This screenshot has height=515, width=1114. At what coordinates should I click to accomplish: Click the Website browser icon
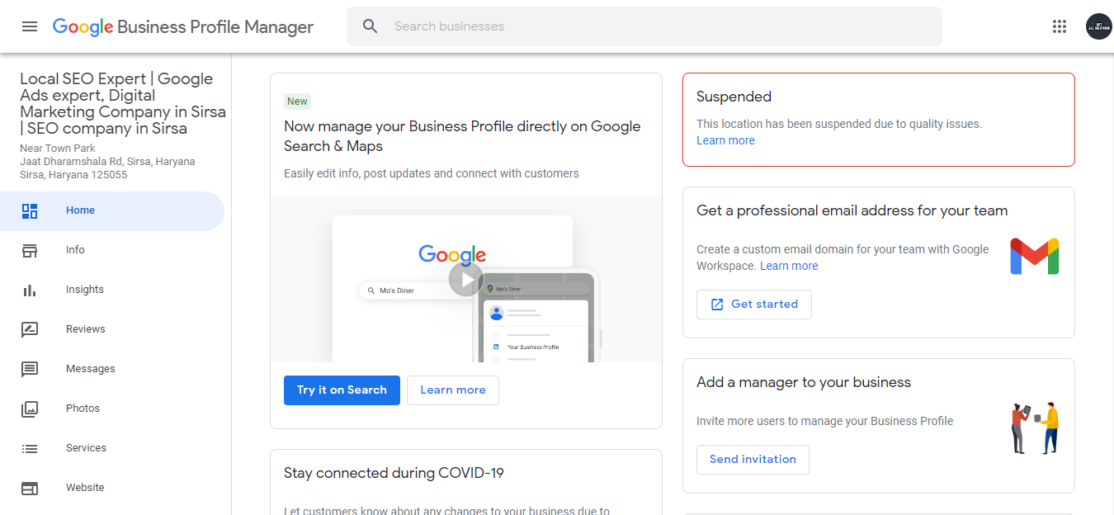pyautogui.click(x=30, y=488)
